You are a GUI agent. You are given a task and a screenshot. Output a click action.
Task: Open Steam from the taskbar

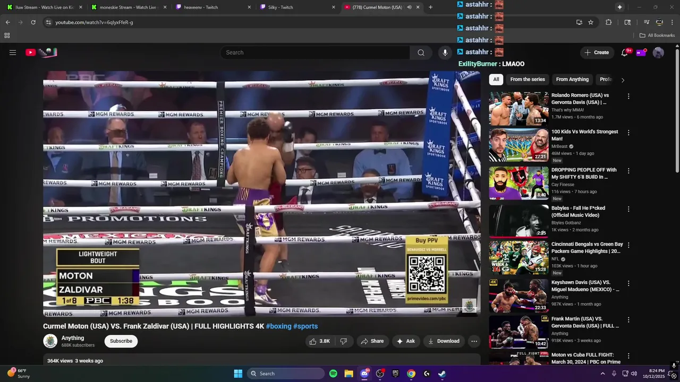tap(442, 374)
